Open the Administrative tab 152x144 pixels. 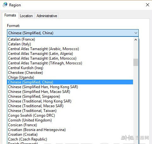(x=47, y=16)
